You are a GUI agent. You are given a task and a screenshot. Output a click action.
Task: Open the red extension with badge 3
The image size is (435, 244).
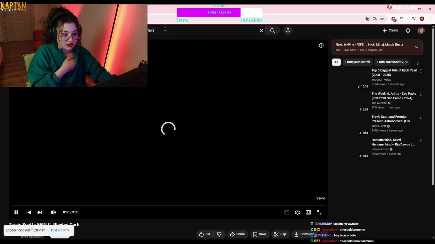[394, 19]
